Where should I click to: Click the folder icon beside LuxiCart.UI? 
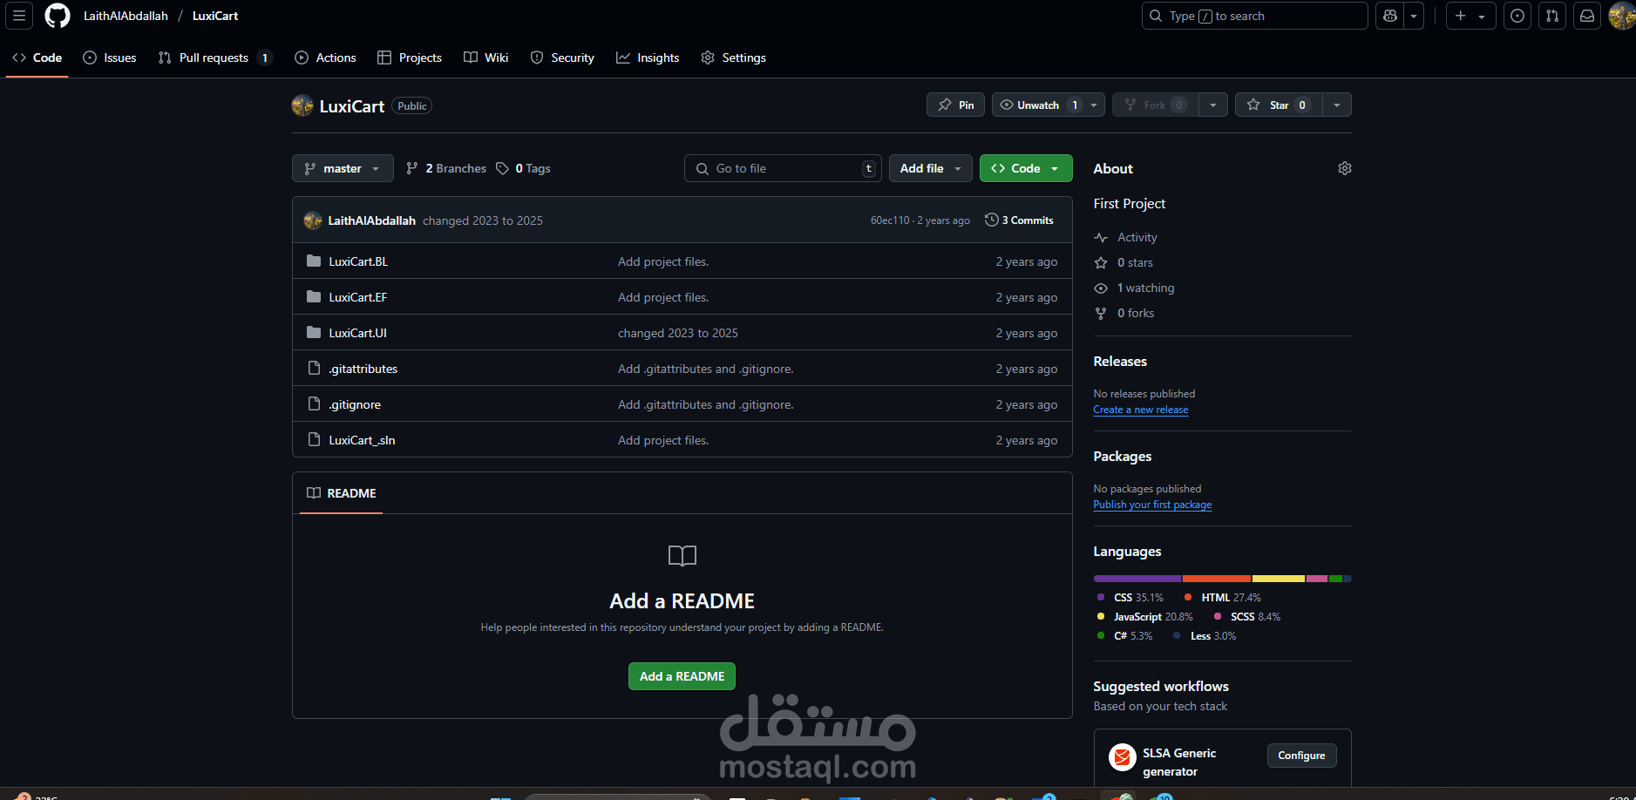pos(314,333)
